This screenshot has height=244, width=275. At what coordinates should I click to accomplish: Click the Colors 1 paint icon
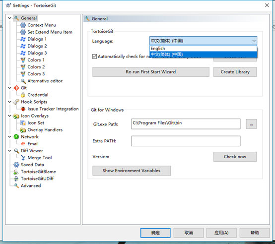(x=23, y=60)
